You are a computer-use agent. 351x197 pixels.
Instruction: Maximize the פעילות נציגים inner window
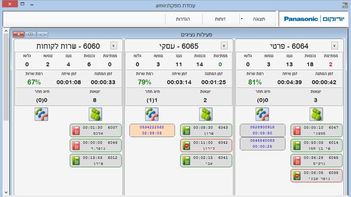pyautogui.click(x=31, y=34)
